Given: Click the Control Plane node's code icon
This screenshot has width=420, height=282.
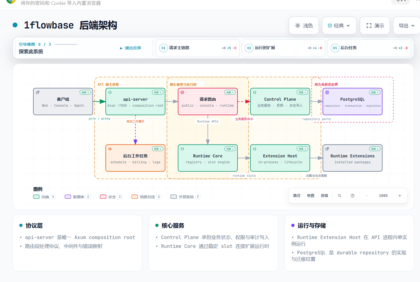Looking at the screenshot, I should [255, 92].
